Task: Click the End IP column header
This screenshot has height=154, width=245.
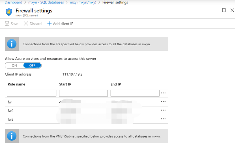Action: tap(116, 84)
